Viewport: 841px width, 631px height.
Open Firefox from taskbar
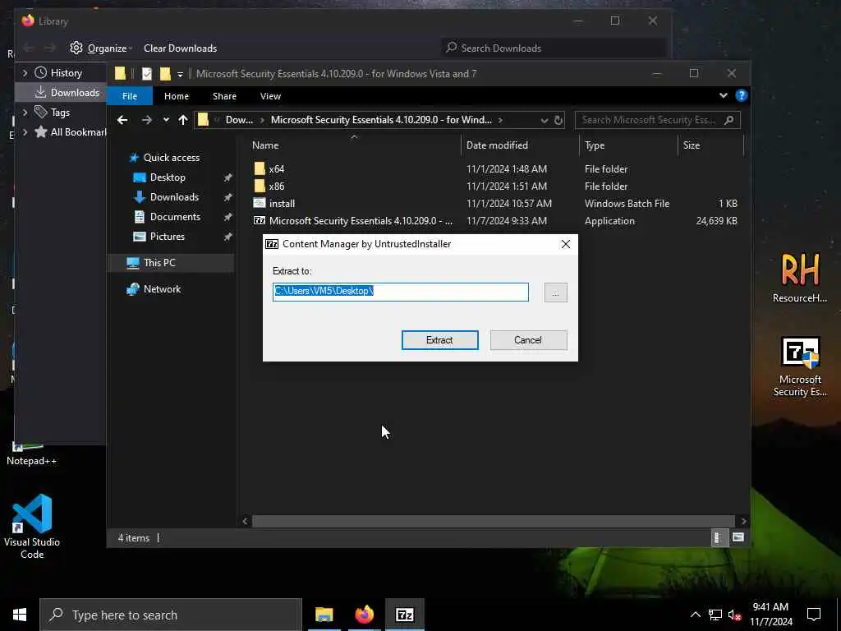tap(364, 615)
